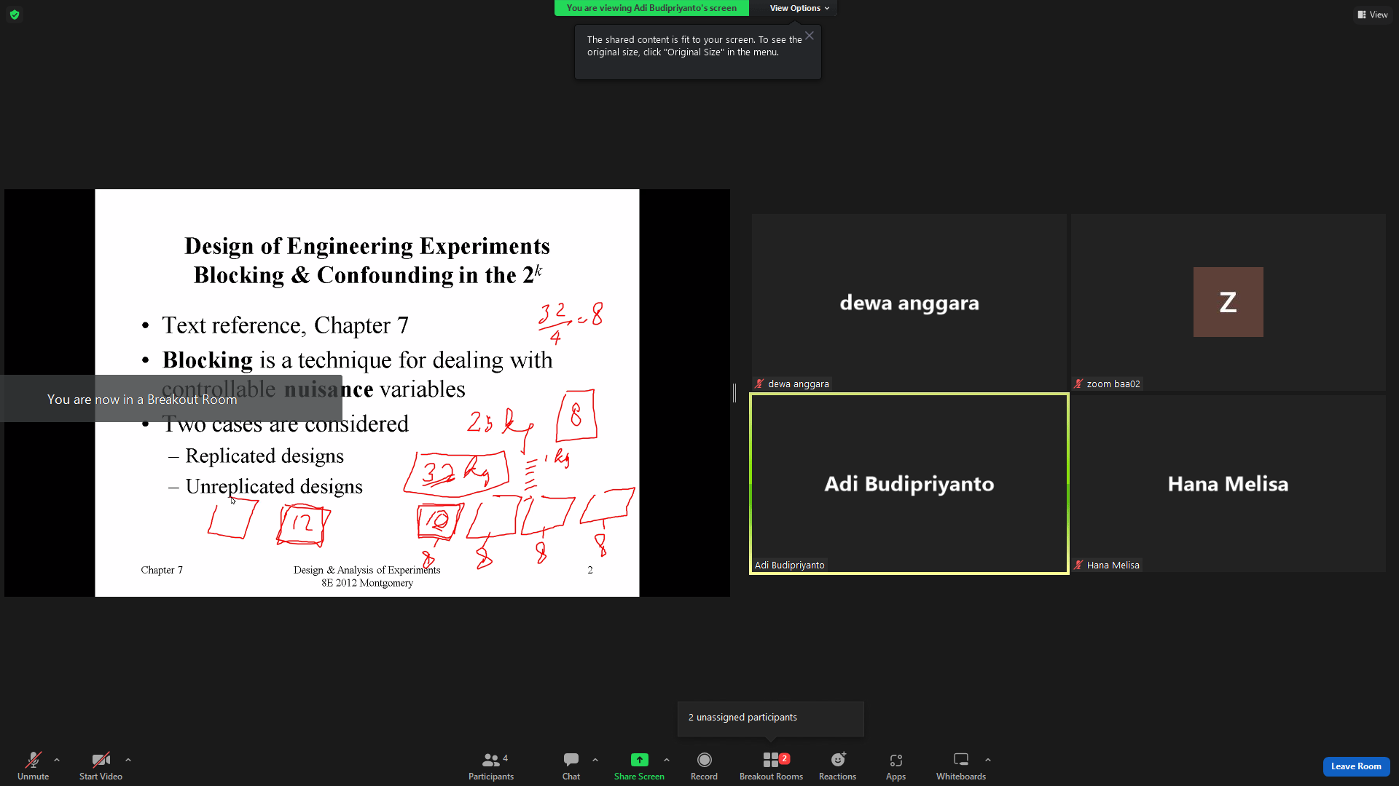Select zoom baa02's video tile with Z avatar

click(1228, 302)
